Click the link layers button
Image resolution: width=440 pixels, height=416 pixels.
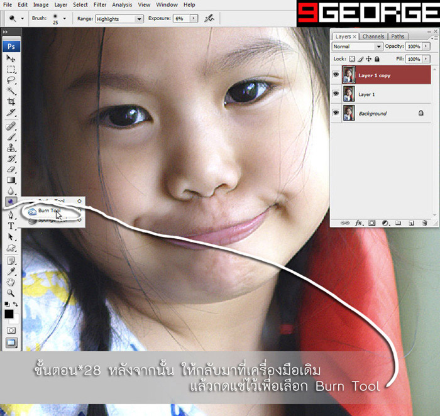344,223
